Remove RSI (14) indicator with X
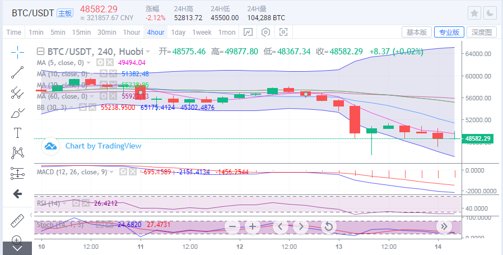Screen dimensions: 503x255 (x=85, y=203)
